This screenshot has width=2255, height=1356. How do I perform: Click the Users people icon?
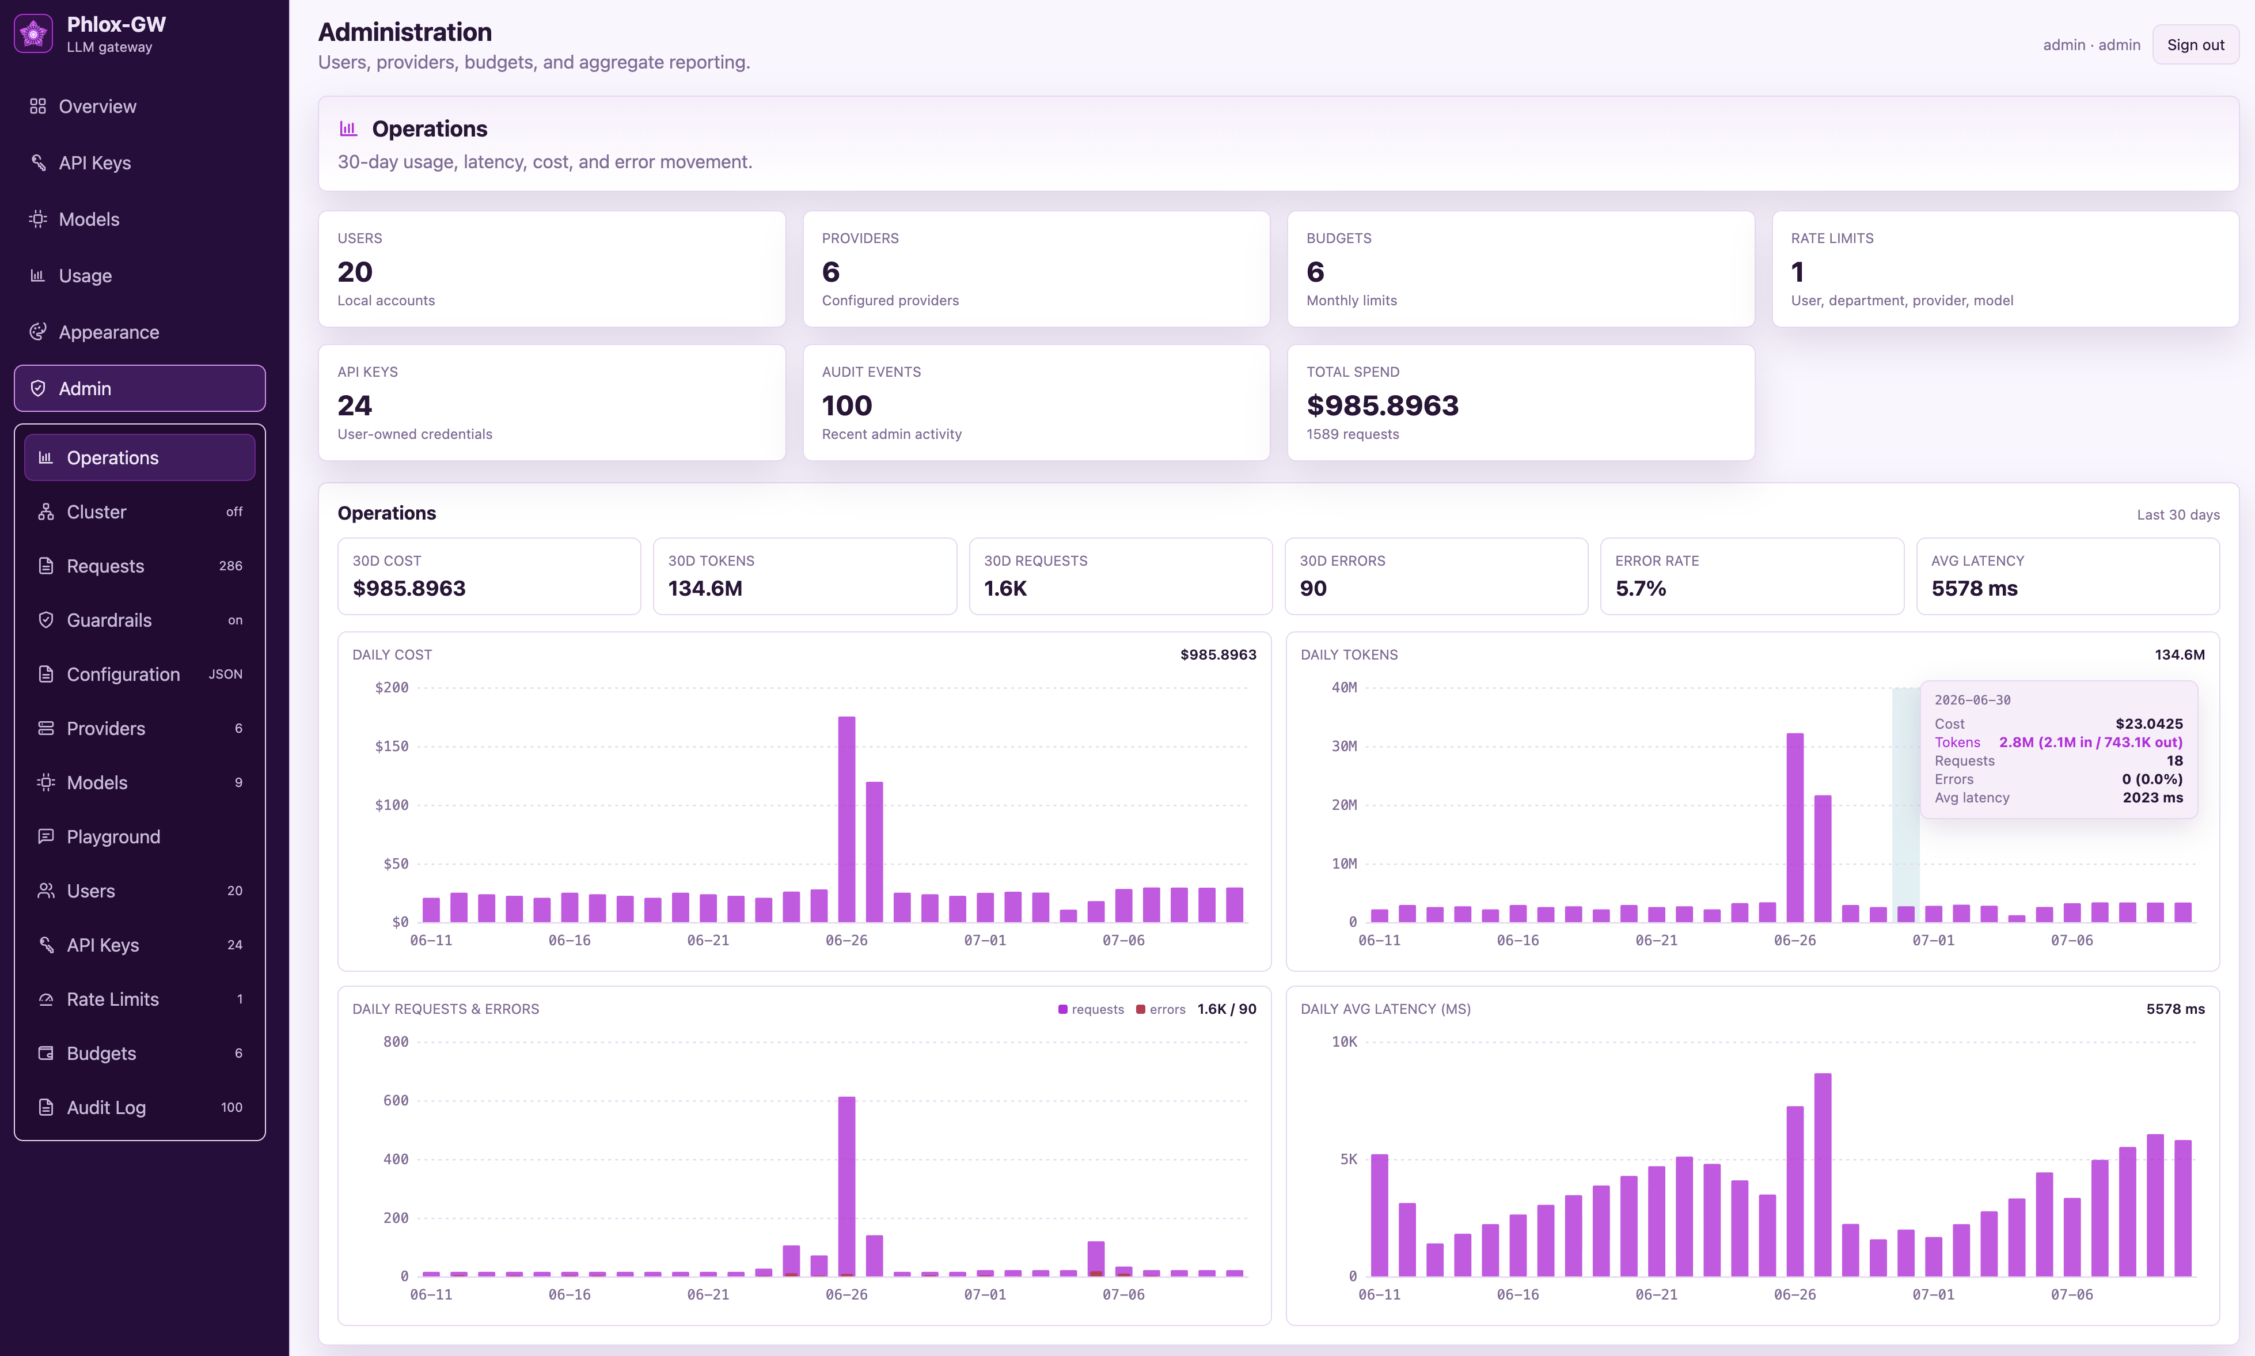click(x=45, y=891)
